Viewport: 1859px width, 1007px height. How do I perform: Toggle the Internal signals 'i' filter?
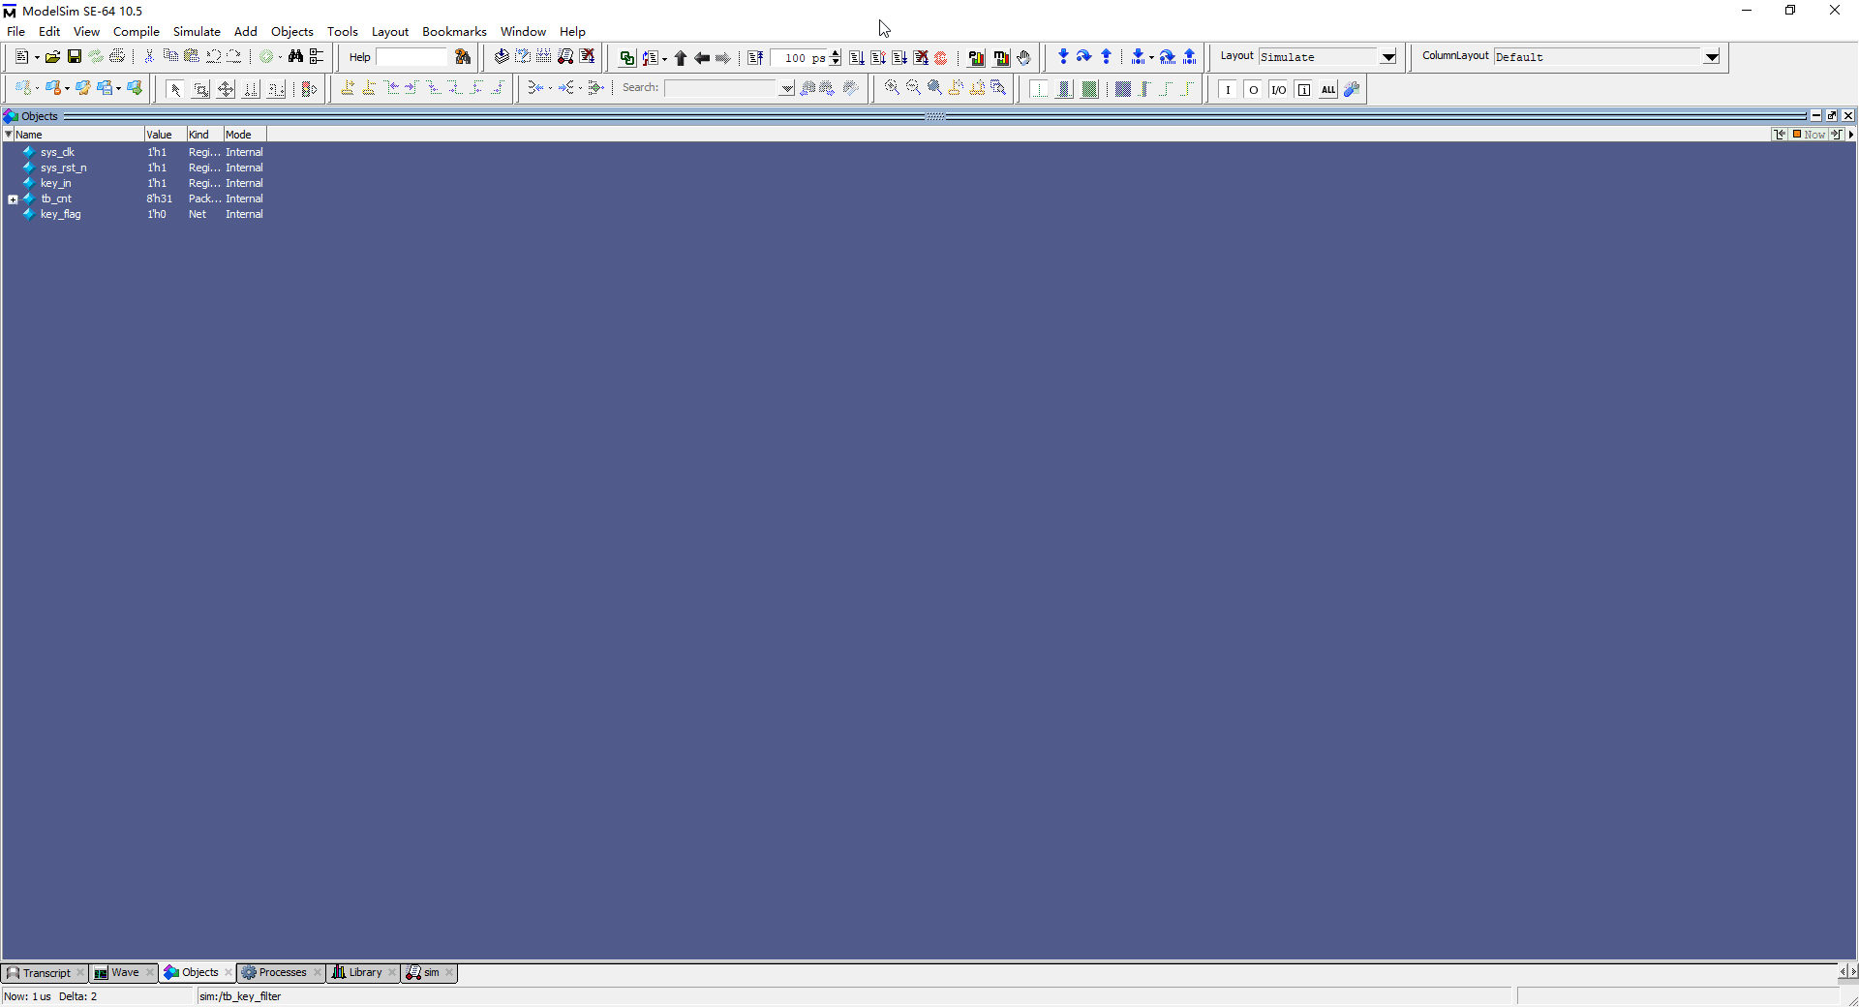(1303, 89)
